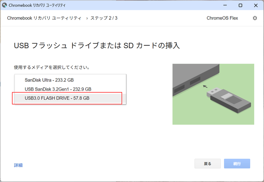
Task: Close the recovery utility window
Action: [256, 5]
